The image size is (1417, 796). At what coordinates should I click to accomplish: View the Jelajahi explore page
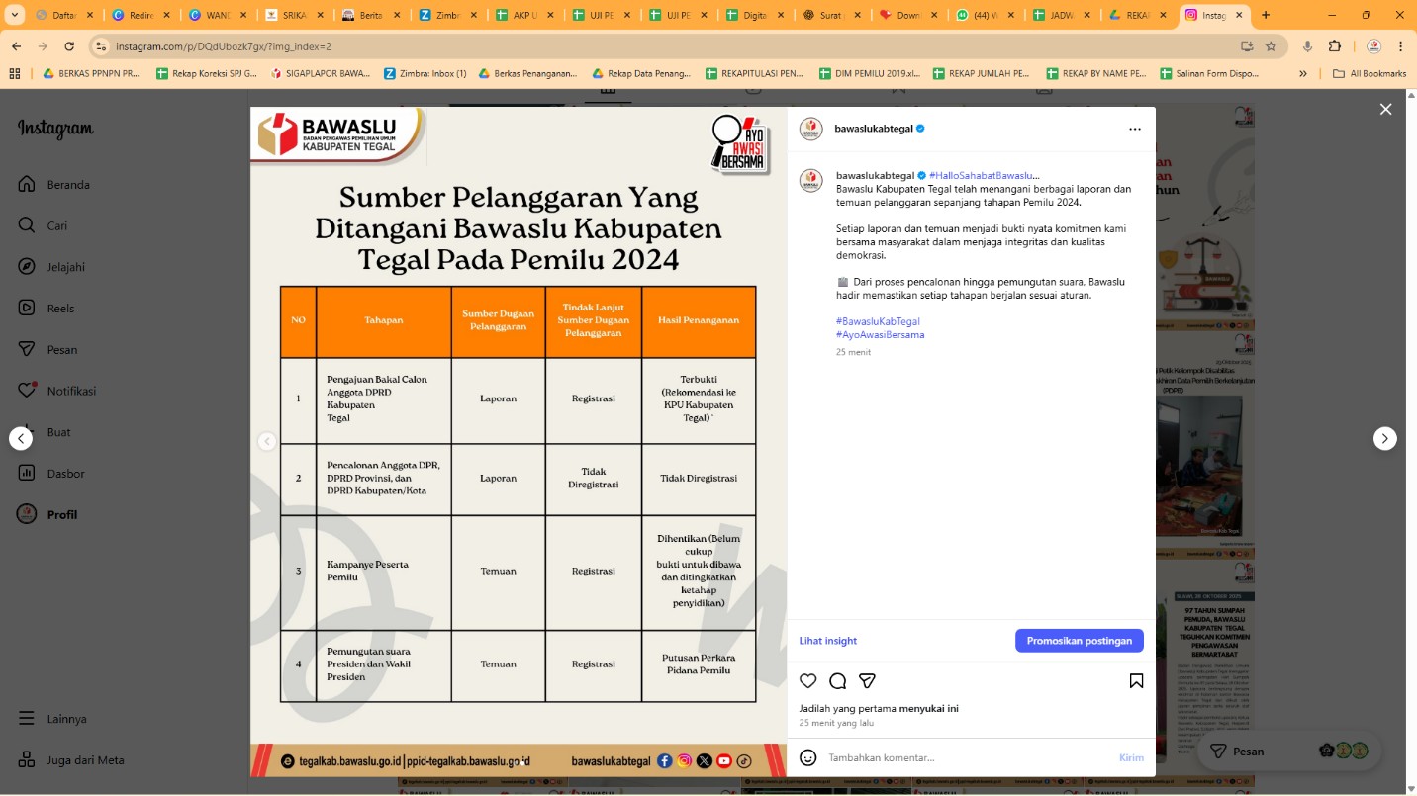pos(65,266)
